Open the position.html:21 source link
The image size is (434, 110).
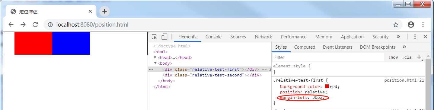click(x=404, y=80)
